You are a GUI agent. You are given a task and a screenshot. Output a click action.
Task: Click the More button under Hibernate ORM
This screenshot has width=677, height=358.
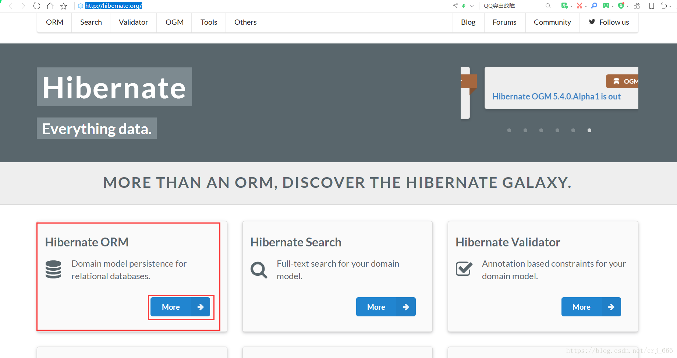180,307
